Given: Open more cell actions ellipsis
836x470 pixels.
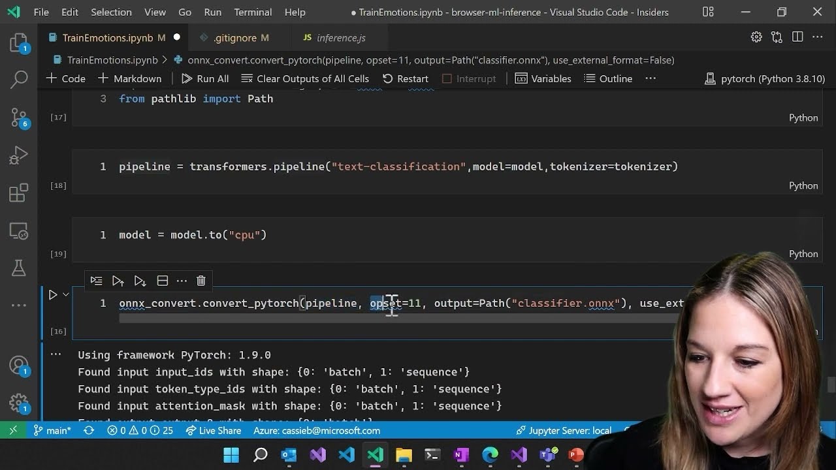Looking at the screenshot, I should click(x=182, y=281).
